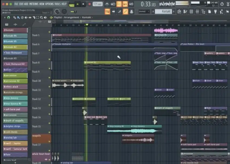Stop playback with the stop button
This screenshot has width=230, height=164.
pyautogui.click(x=83, y=4)
